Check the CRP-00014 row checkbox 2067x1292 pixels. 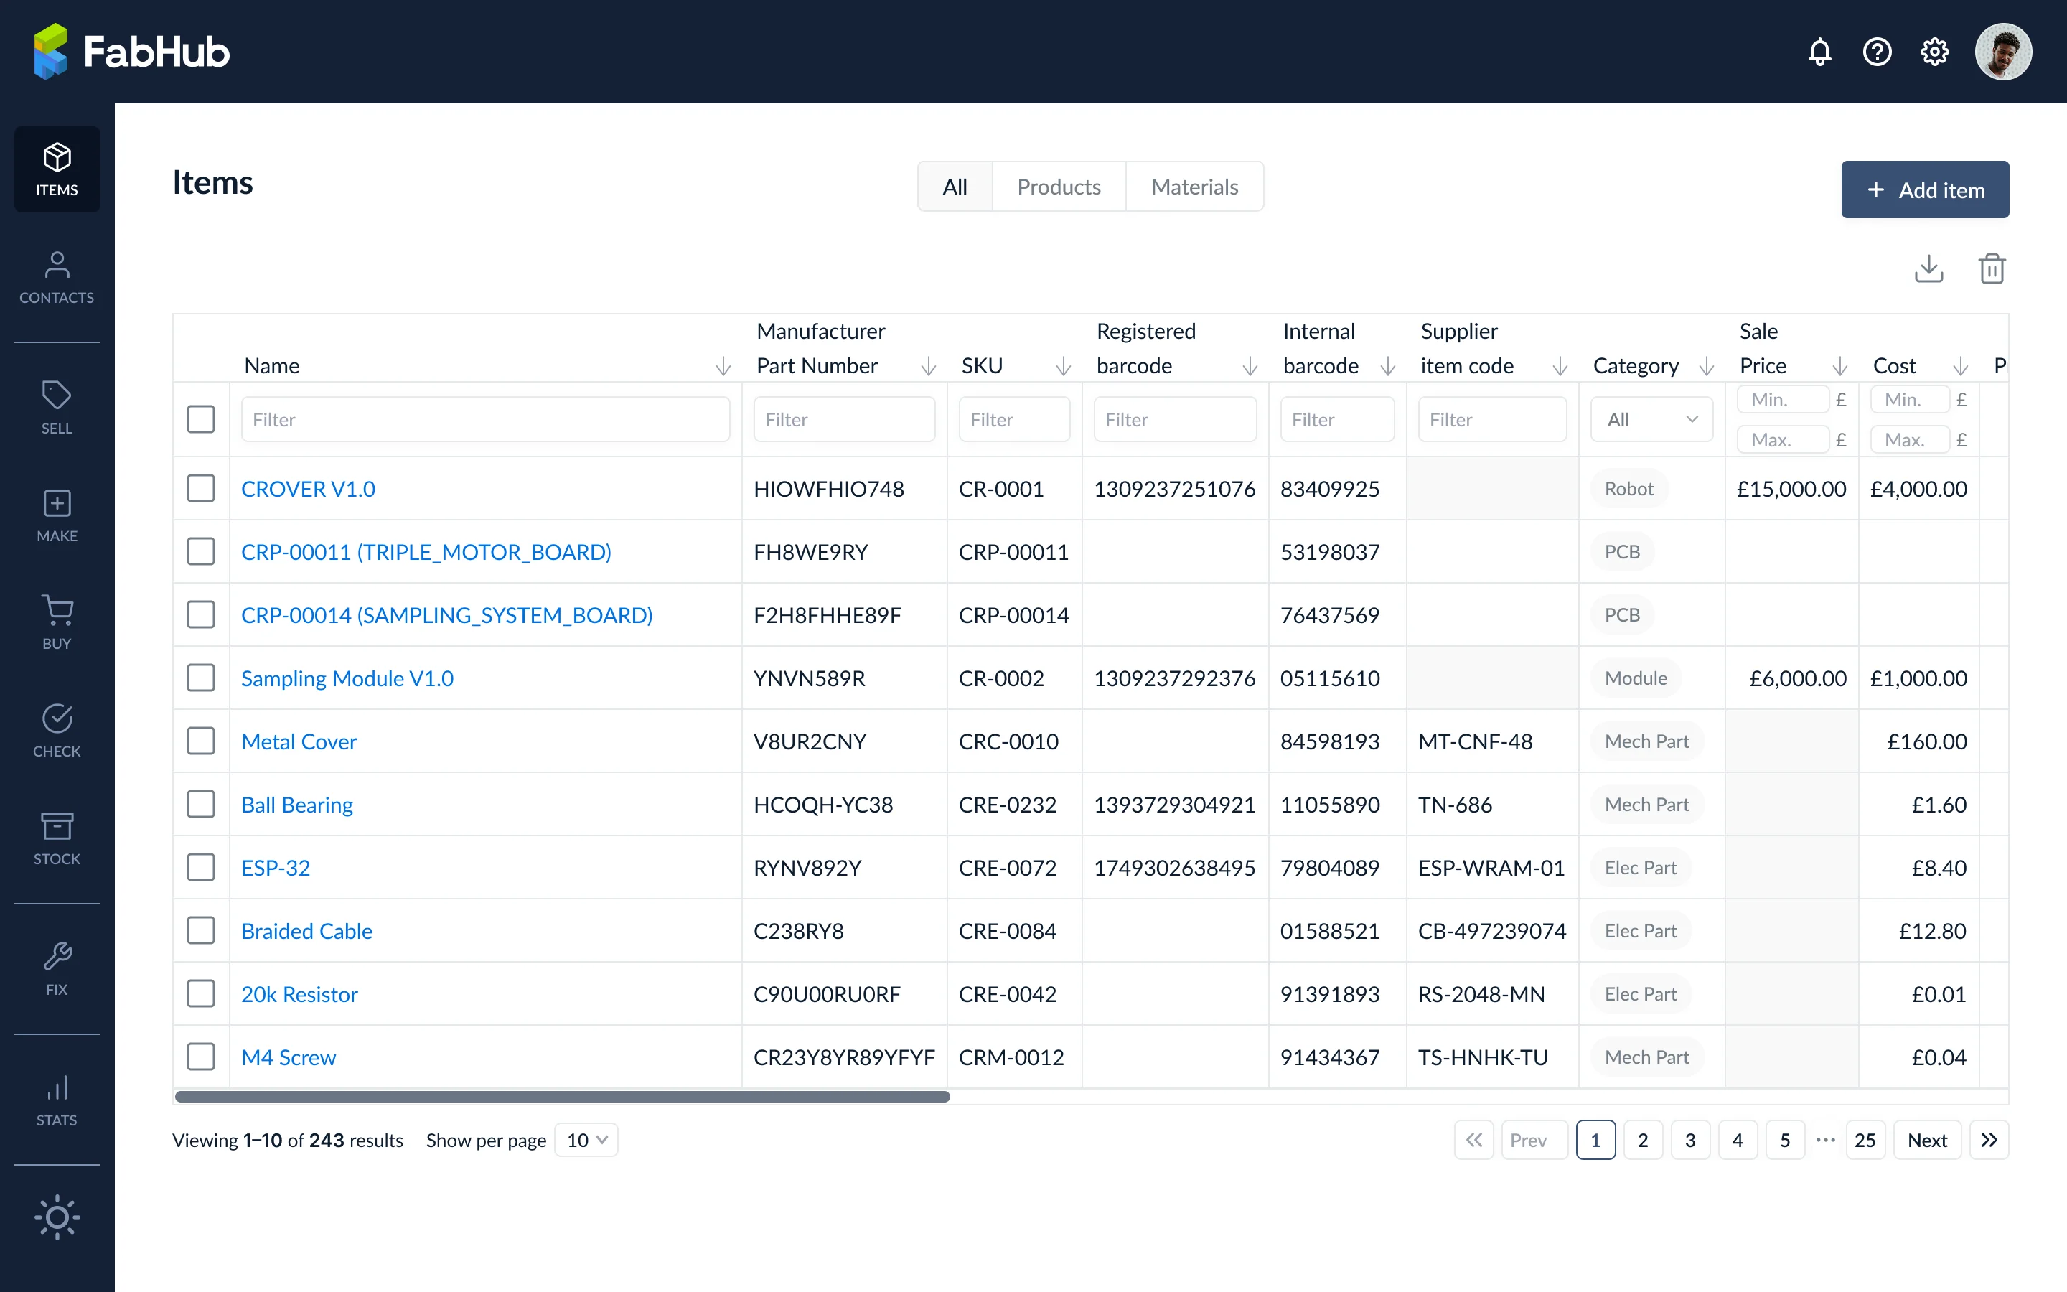coord(201,615)
